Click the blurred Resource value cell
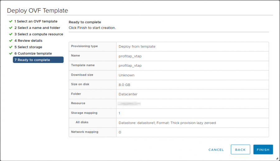Viewport: 280px width, 161px height. tap(130, 103)
